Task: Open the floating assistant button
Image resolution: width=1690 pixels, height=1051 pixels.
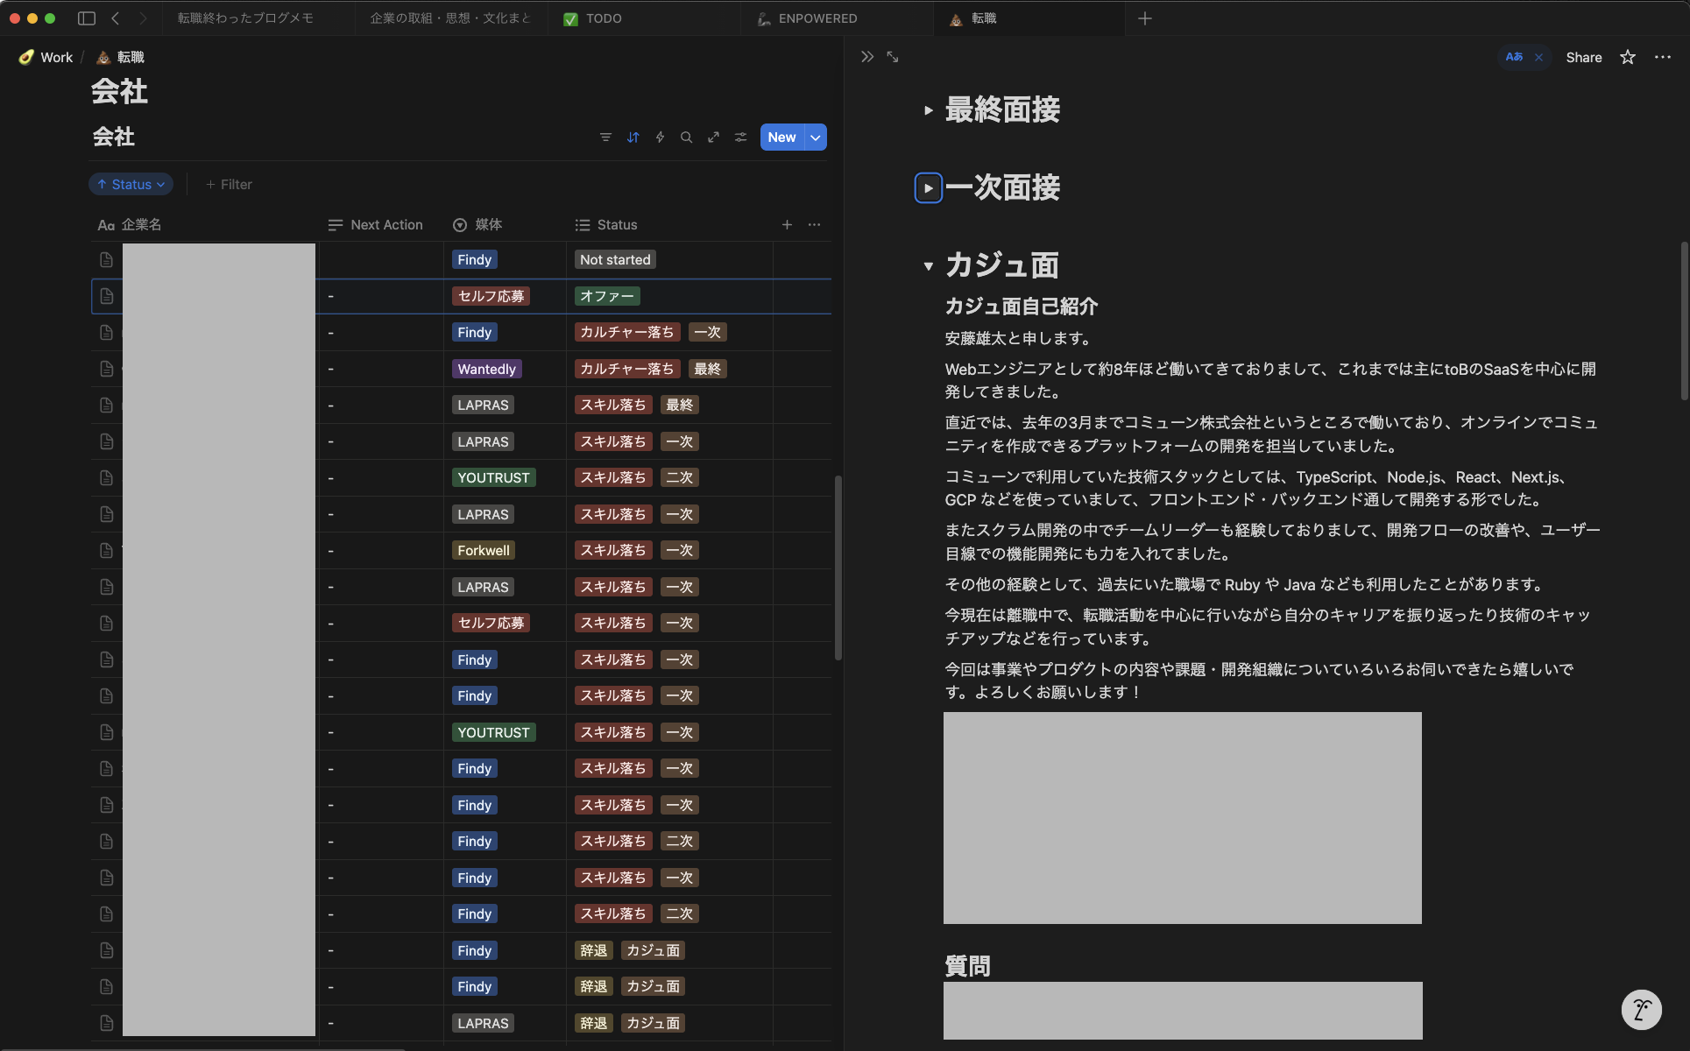Action: coord(1641,1010)
